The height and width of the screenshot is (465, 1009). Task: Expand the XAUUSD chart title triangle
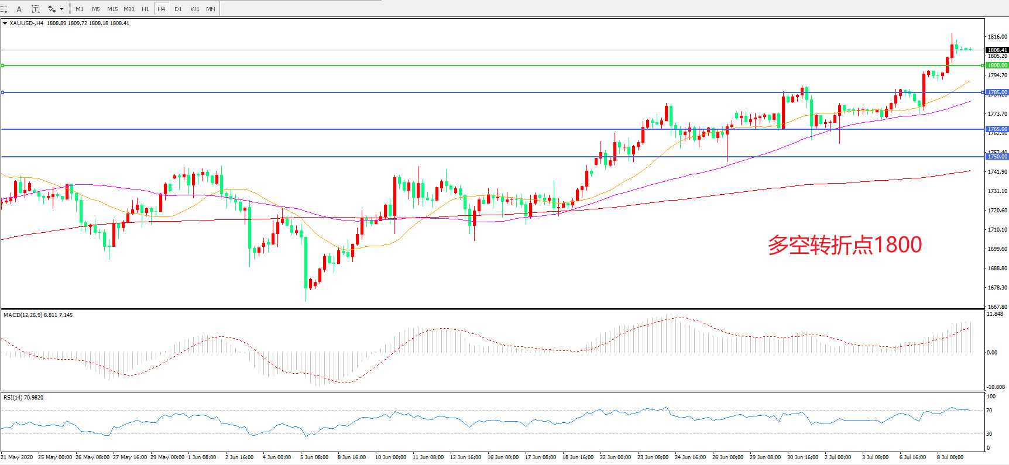pyautogui.click(x=5, y=23)
